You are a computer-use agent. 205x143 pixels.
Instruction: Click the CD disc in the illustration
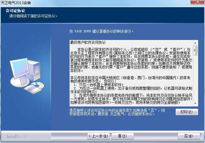[37, 85]
